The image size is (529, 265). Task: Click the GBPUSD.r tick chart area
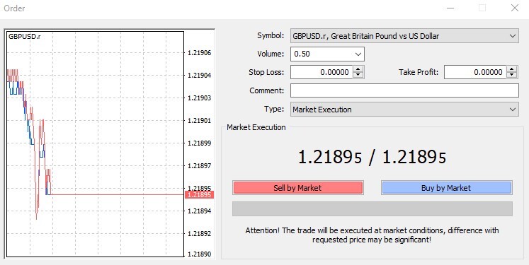point(95,144)
